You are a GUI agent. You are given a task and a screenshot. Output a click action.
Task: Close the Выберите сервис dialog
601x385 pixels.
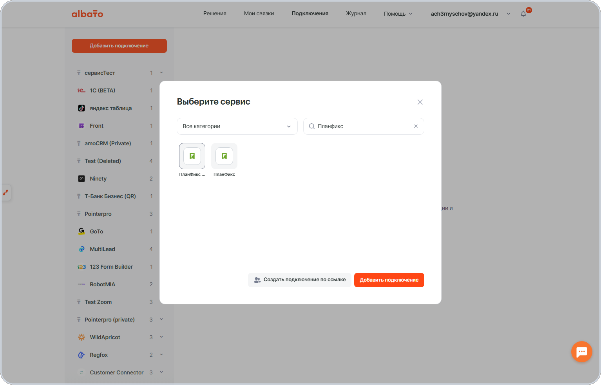point(420,102)
